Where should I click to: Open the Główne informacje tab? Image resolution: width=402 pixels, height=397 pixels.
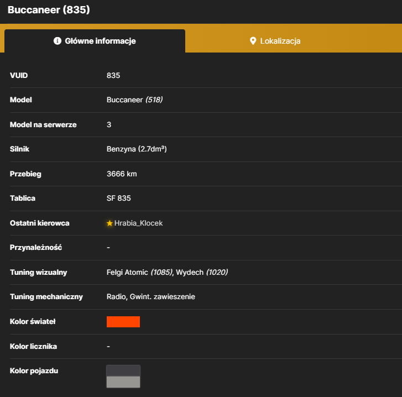pos(95,41)
